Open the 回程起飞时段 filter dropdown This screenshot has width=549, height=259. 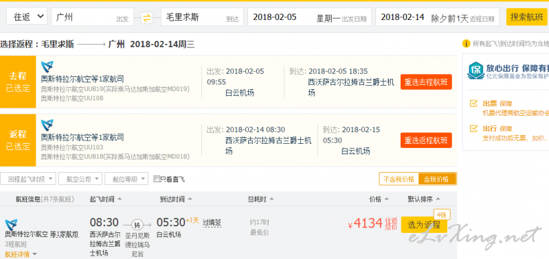(x=28, y=179)
